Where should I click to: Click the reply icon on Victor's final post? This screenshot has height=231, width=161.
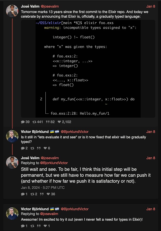point(23,226)
